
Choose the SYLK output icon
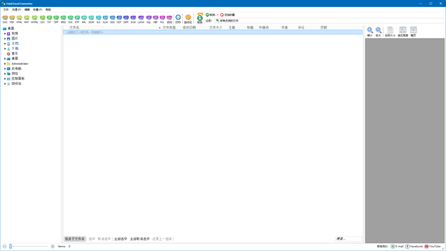(x=133, y=19)
